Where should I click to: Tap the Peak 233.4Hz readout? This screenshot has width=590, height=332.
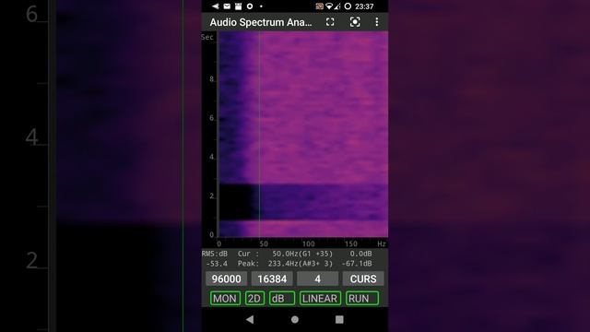coord(285,264)
